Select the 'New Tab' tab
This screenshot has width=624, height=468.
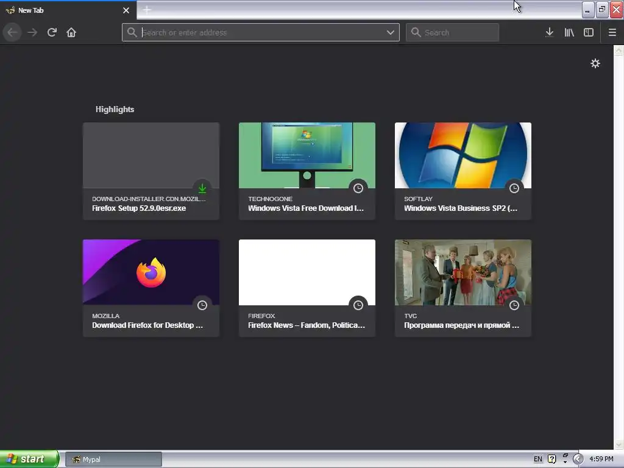click(x=68, y=10)
